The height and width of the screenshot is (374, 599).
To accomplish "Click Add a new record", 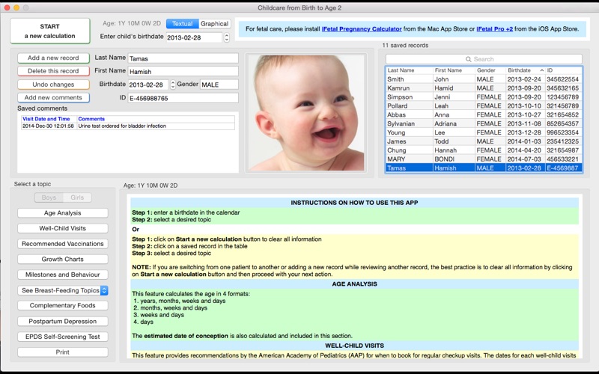I will 53,58.
